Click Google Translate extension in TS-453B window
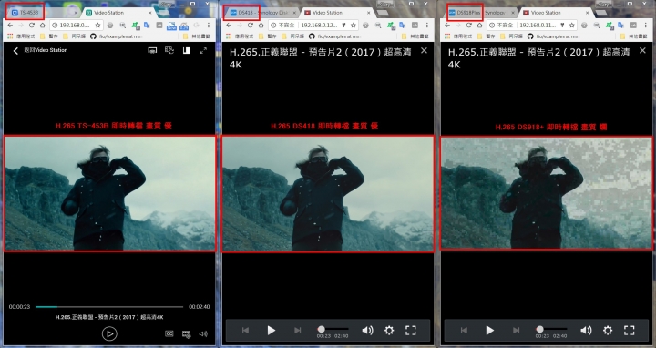656x348 pixels. click(147, 26)
